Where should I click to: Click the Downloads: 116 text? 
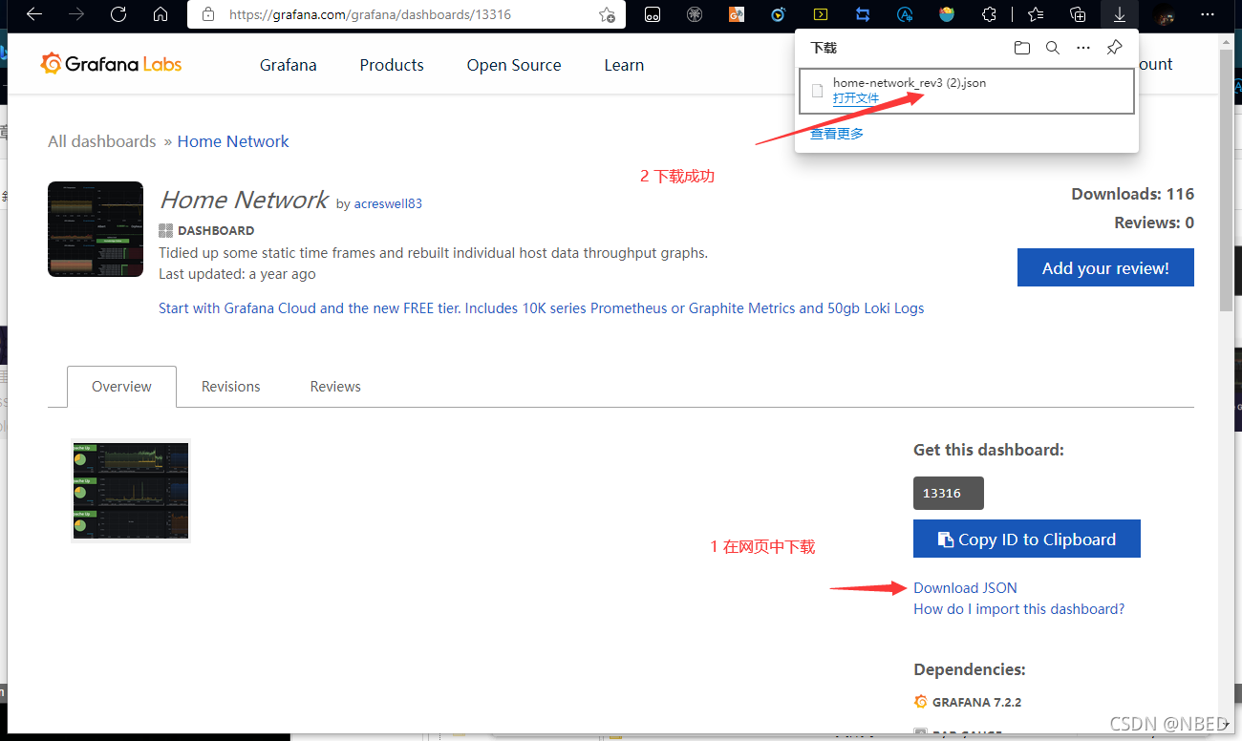(1133, 194)
